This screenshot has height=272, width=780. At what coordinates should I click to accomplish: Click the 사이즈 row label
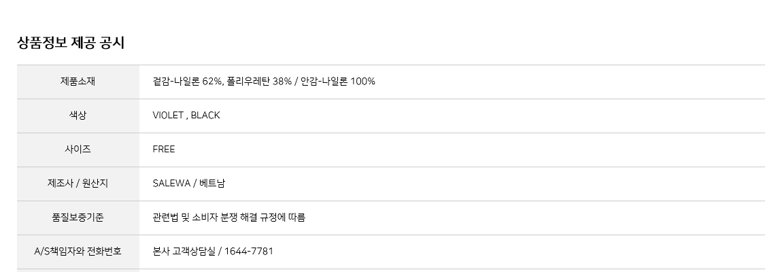click(x=78, y=150)
